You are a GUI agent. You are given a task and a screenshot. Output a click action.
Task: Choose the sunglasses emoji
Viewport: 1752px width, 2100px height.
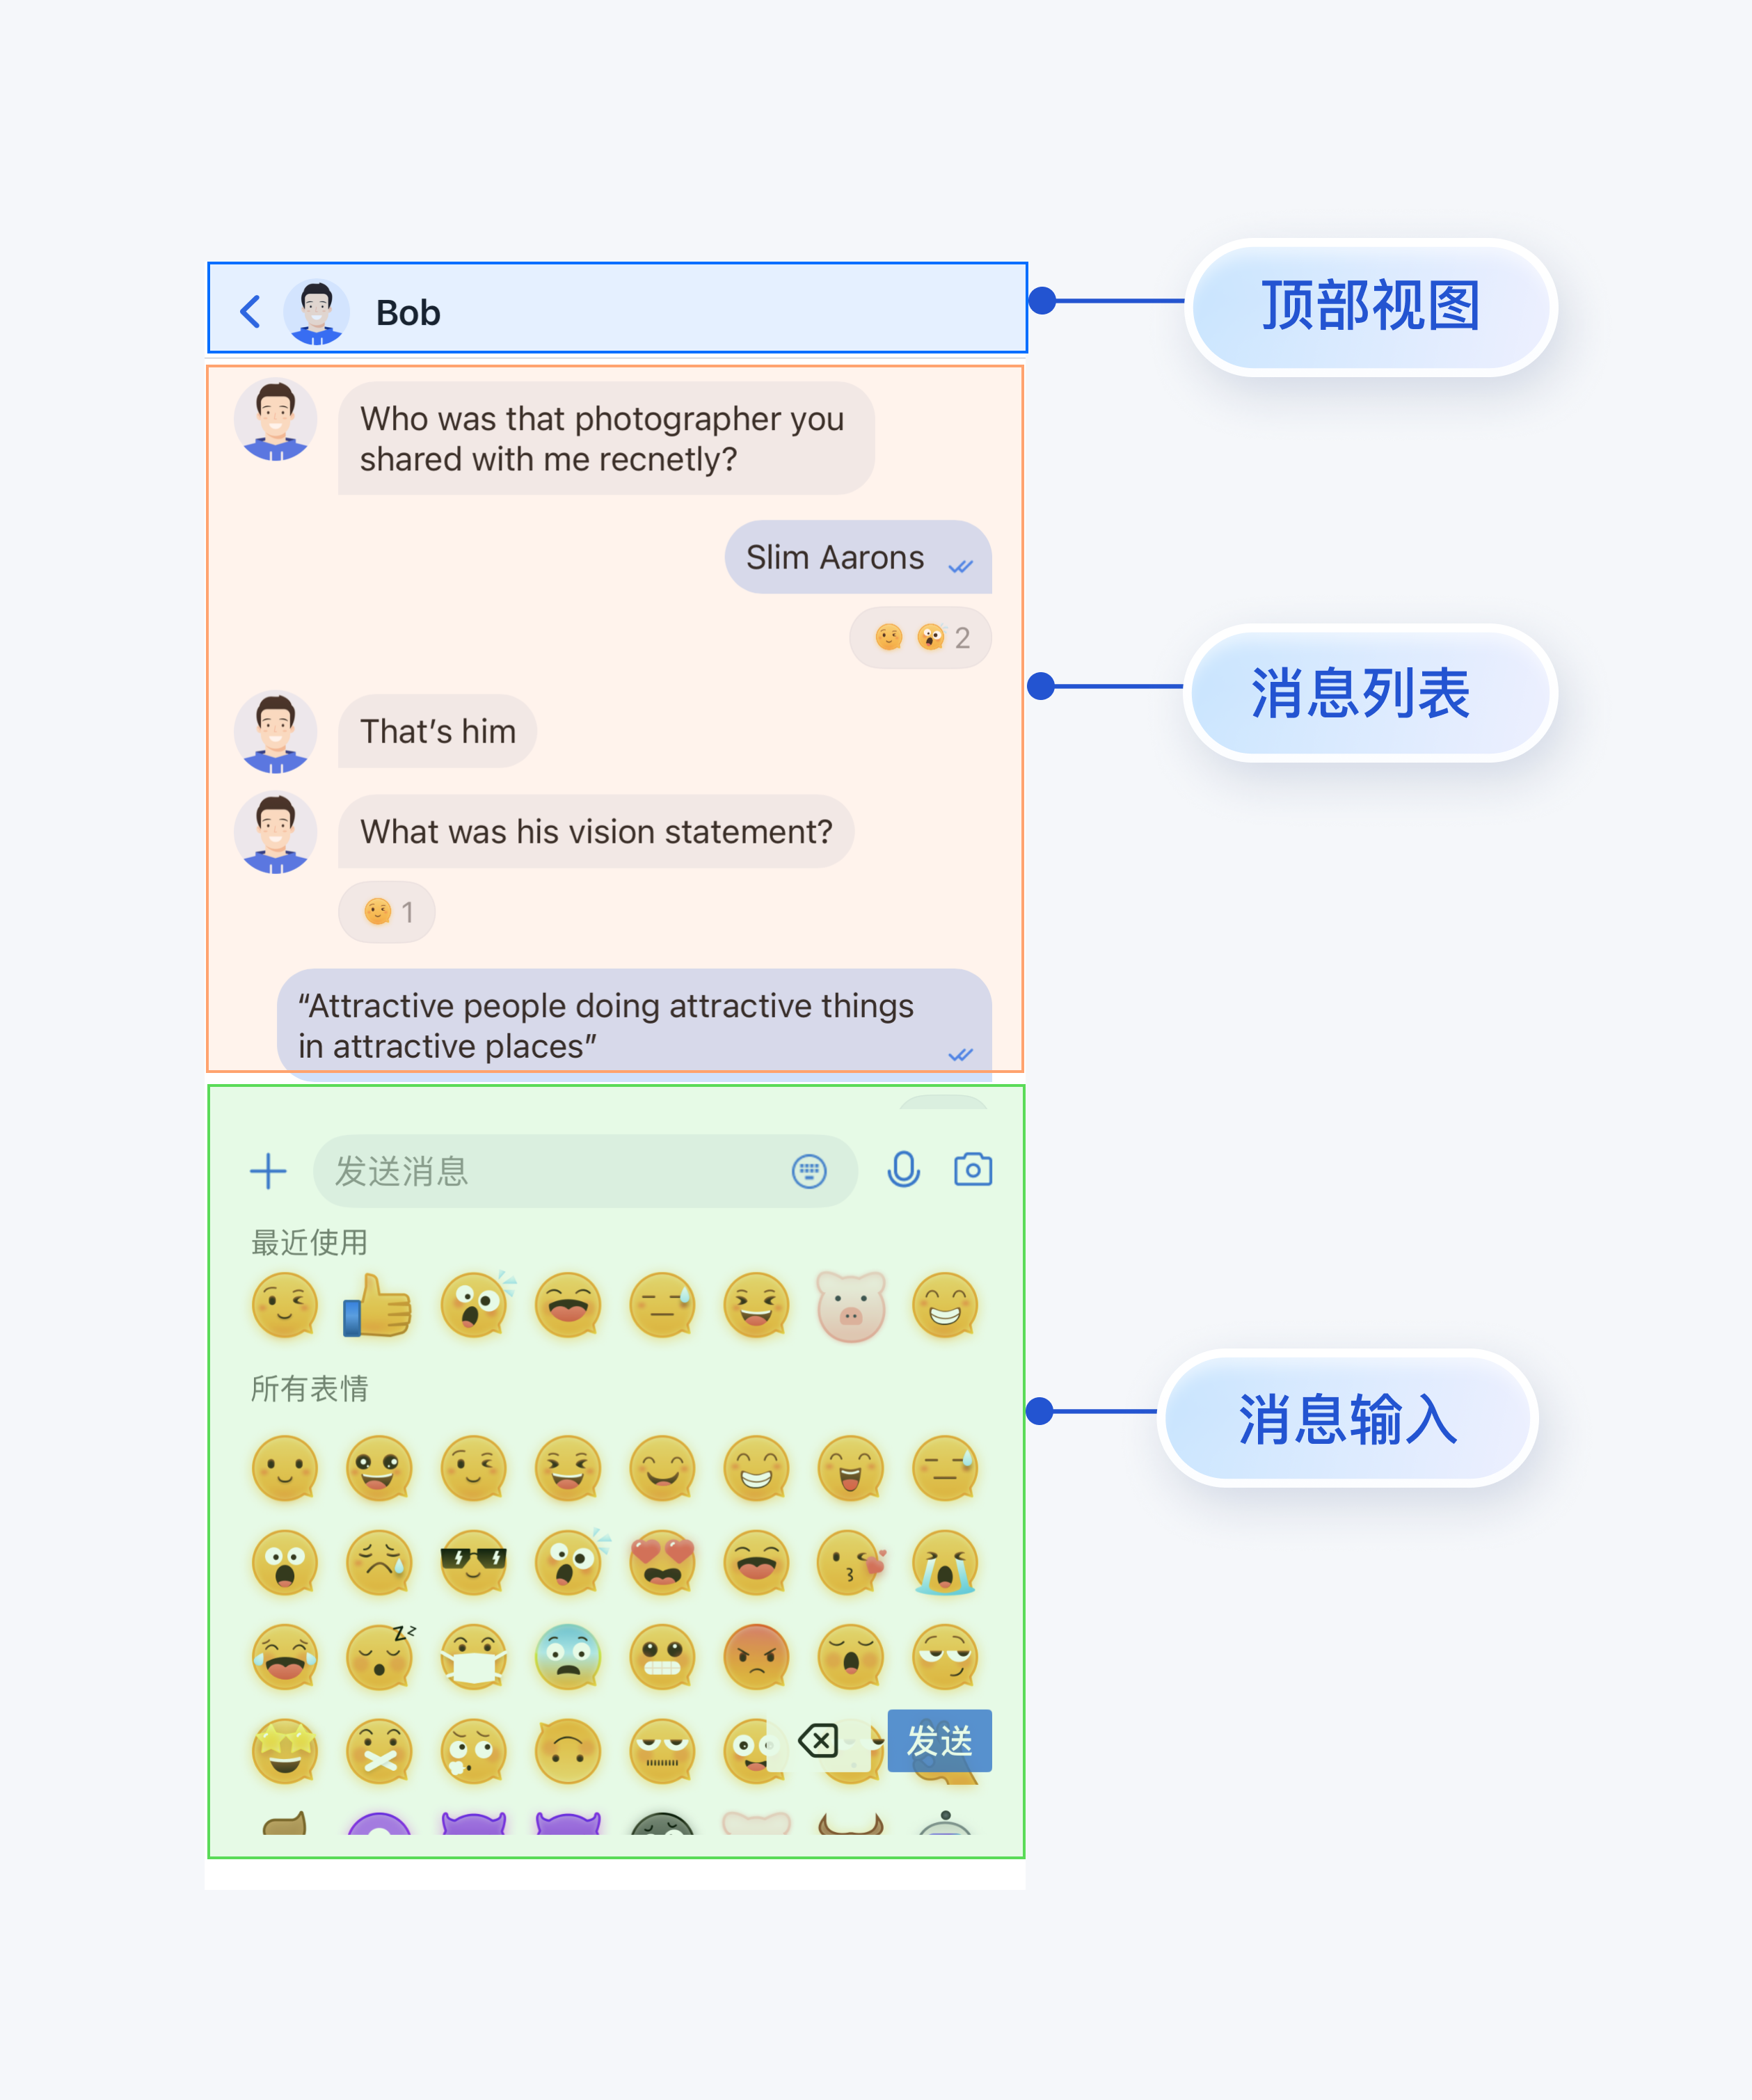(x=473, y=1562)
